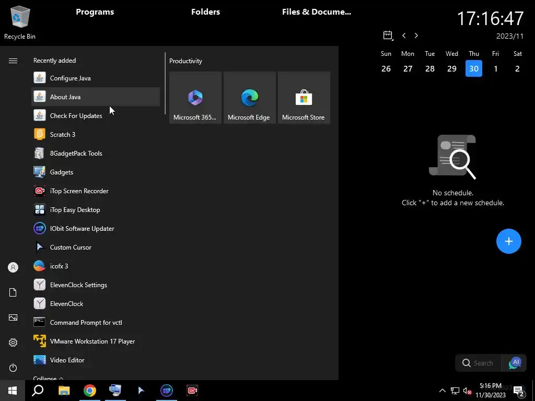535x401 pixels.
Task: Open iTop Screen Recorder taskbar icon
Action: pos(192,391)
